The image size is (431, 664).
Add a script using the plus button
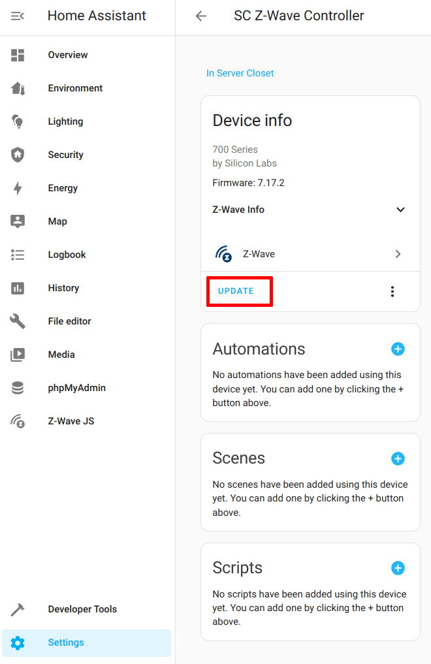tap(398, 568)
